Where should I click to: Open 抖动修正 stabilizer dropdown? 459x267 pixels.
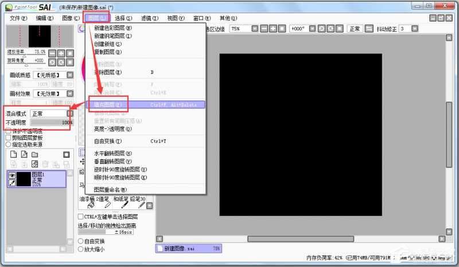tap(415, 29)
